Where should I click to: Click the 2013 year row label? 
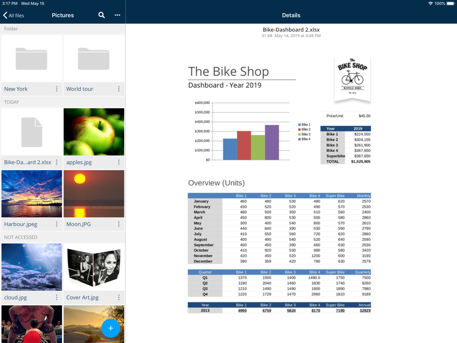(x=205, y=311)
